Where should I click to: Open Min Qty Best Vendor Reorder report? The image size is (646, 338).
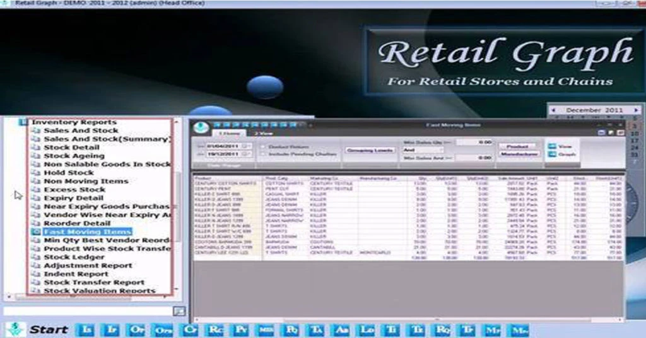pos(107,240)
